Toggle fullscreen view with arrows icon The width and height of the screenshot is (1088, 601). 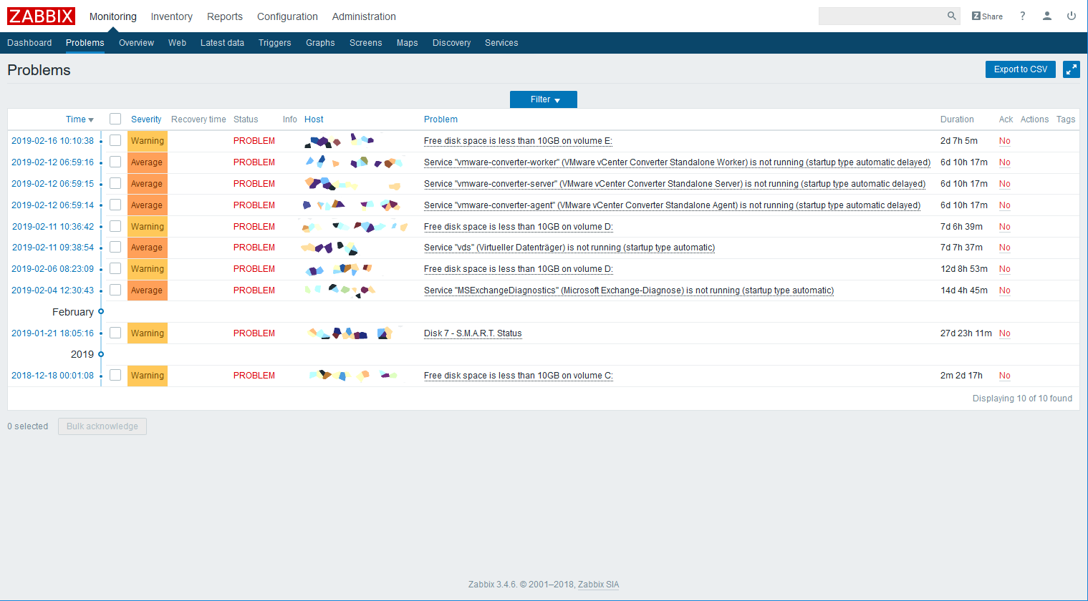[x=1071, y=69]
